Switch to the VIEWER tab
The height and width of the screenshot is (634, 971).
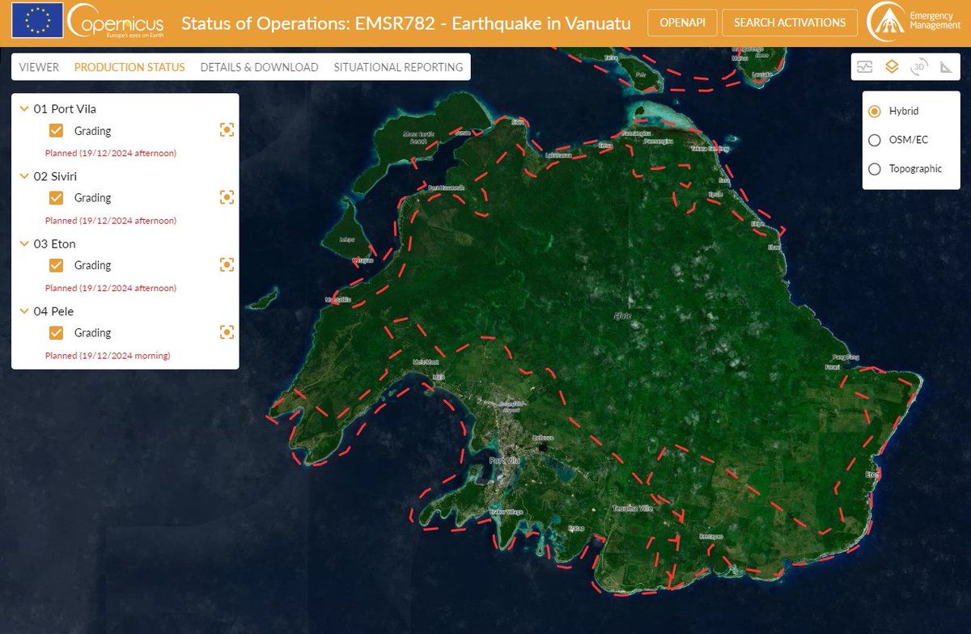pos(38,67)
